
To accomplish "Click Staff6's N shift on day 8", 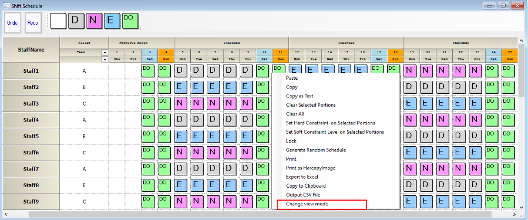I will [231, 153].
